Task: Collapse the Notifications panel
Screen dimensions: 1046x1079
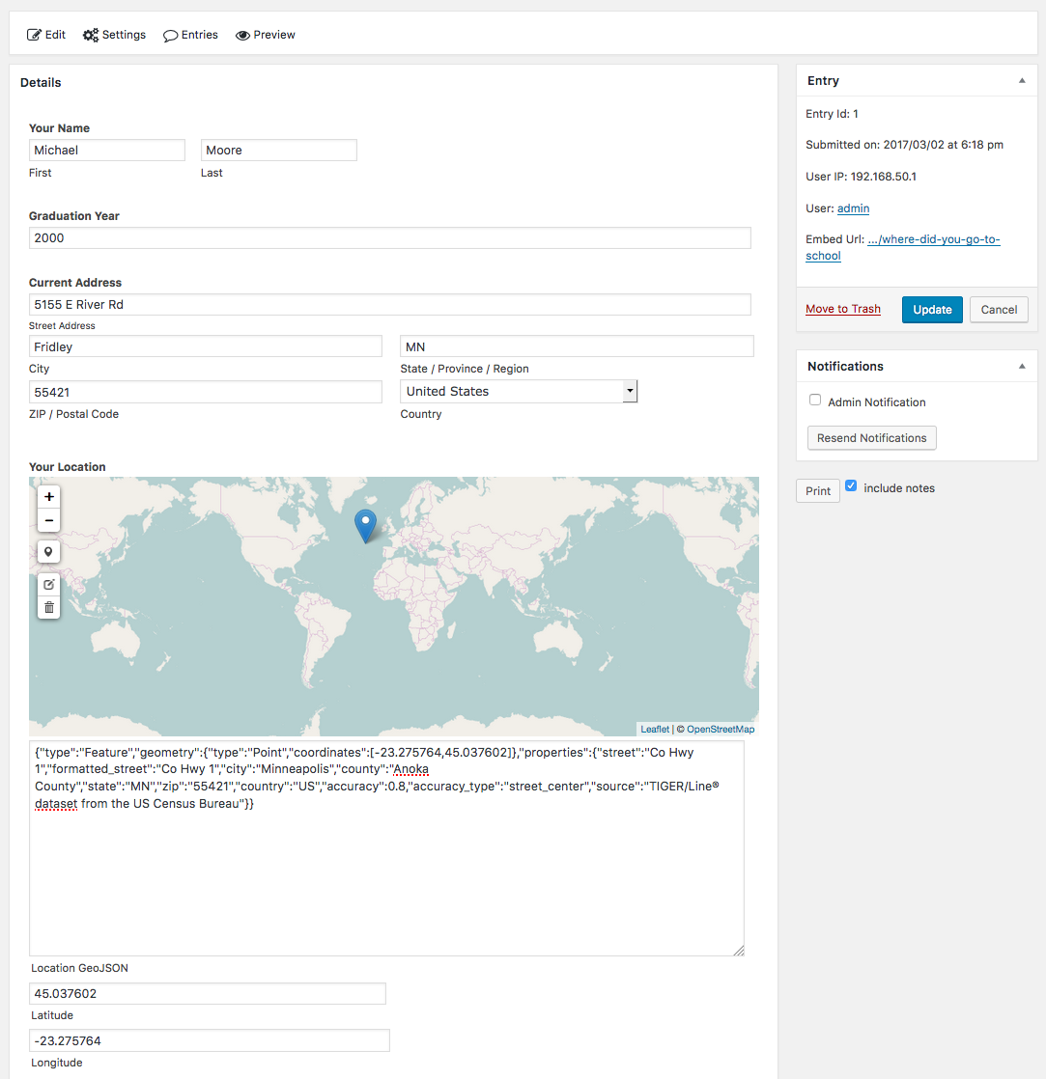Action: (x=1022, y=367)
